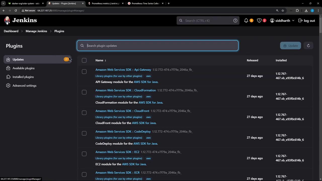322x181 pixels.
Task: Open the browser profile avatar icon
Action: tap(312, 11)
